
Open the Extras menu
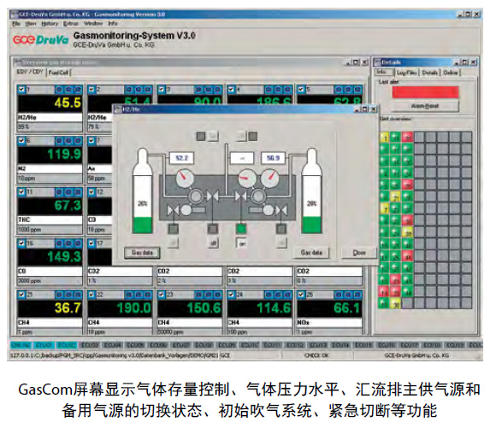(70, 24)
